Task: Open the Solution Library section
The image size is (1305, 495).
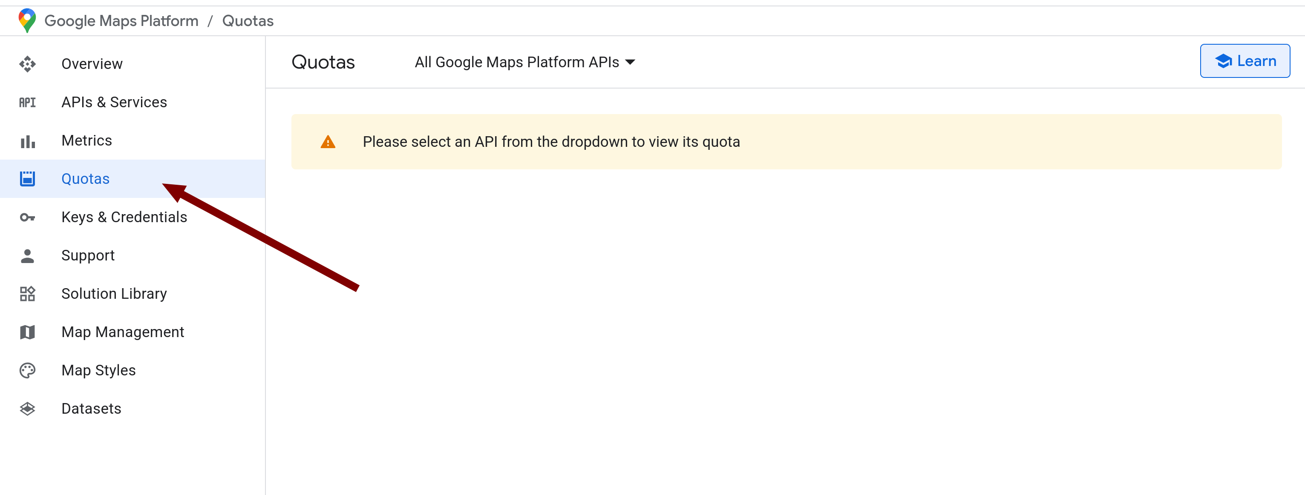Action: point(114,294)
